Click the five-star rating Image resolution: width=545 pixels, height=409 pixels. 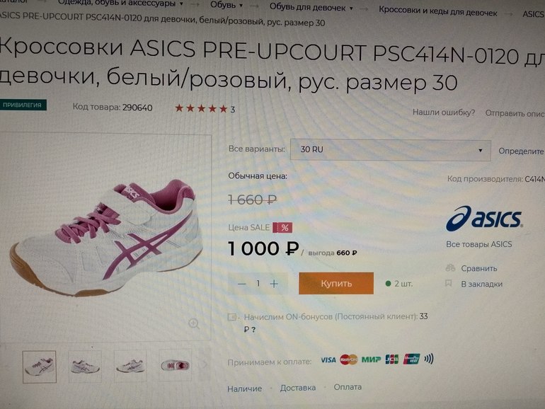tap(201, 108)
